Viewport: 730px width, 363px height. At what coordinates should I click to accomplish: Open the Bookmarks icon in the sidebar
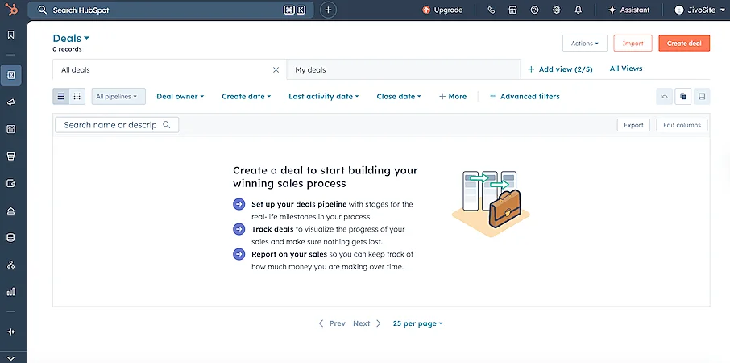(10, 35)
